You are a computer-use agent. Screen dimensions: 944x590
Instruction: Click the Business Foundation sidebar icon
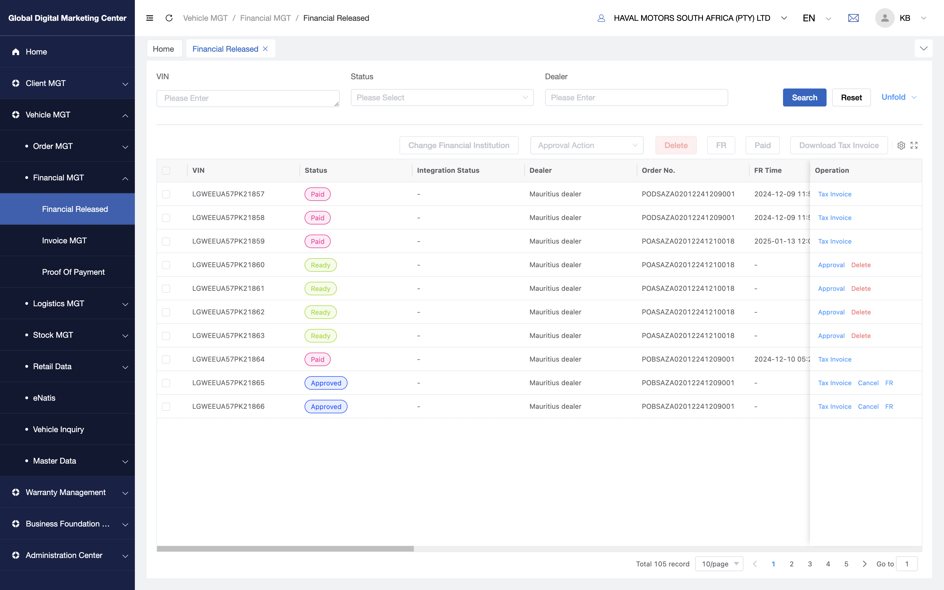click(x=16, y=524)
